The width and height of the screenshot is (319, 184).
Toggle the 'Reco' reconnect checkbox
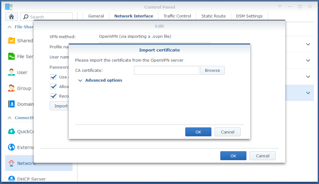point(53,96)
